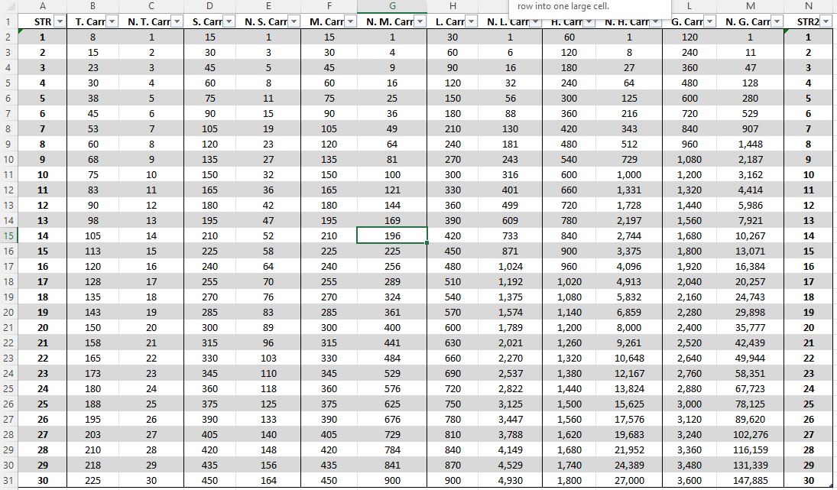Image resolution: width=837 pixels, height=490 pixels.
Task: Select the cell containing 147,885
Action: 750,480
